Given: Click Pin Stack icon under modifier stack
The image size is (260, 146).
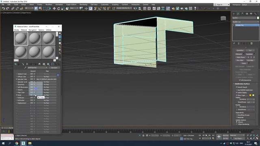Looking at the screenshot, I should point(234,43).
